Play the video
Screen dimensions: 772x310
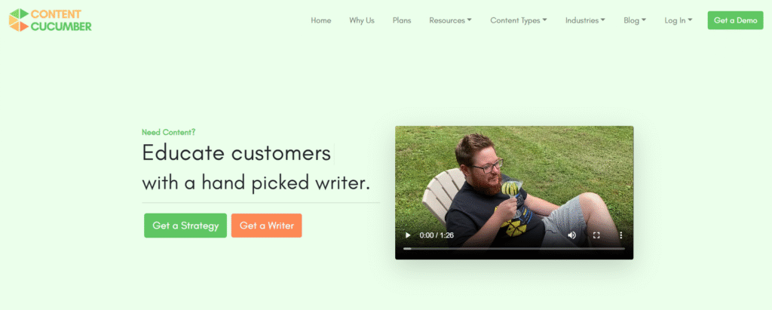coord(408,235)
